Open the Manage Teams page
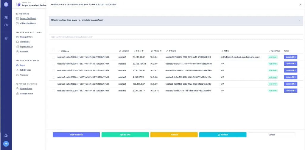 tap(26, 93)
